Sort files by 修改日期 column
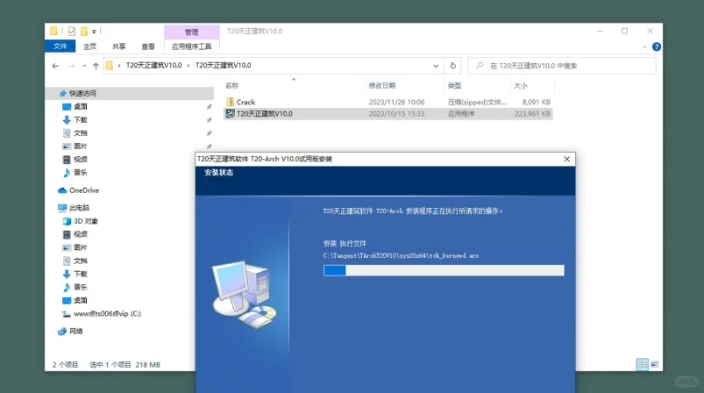This screenshot has width=704, height=393. click(382, 85)
